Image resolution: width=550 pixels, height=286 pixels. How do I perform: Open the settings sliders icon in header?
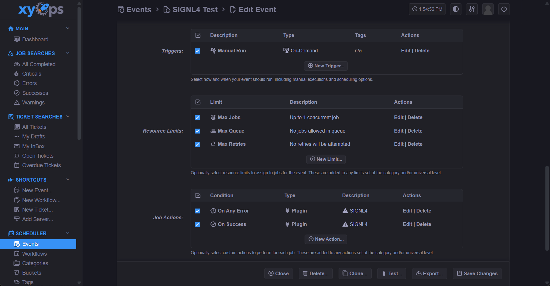[x=472, y=9]
